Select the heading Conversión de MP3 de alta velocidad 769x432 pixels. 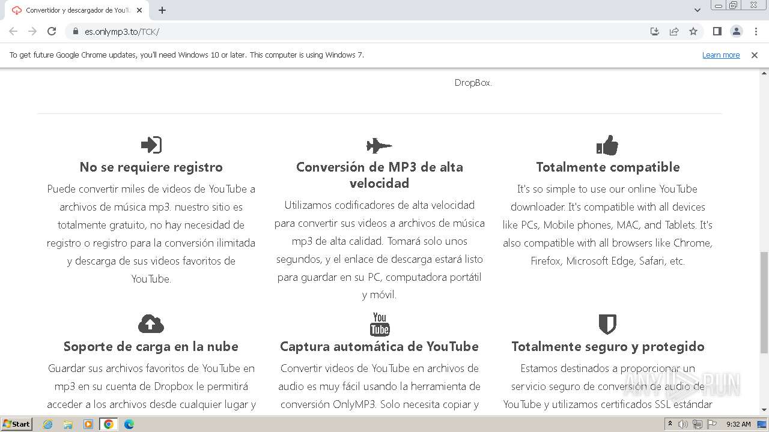coord(380,175)
